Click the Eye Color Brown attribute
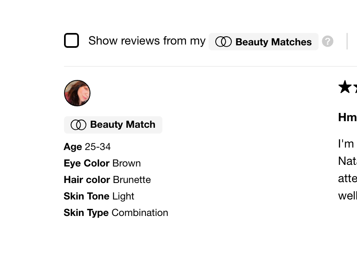Image resolution: width=357 pixels, height=265 pixels. tap(102, 163)
